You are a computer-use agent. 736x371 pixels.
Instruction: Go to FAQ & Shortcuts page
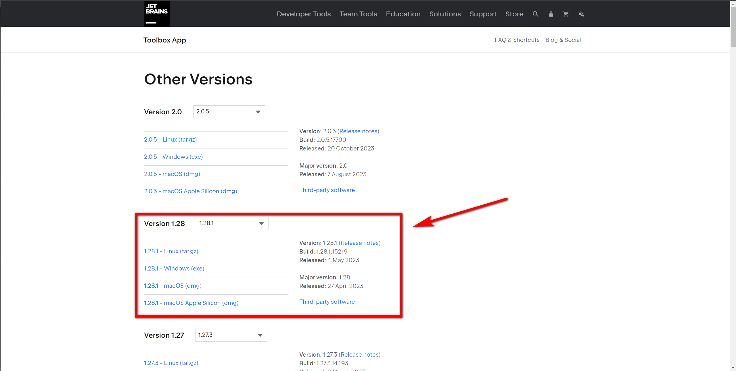click(517, 40)
